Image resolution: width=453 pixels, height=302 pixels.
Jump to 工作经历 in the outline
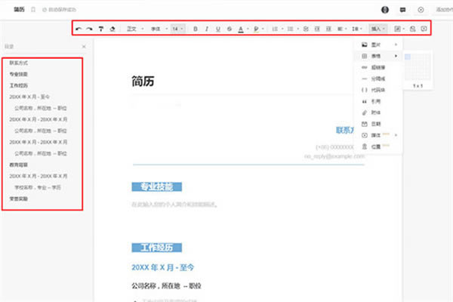pyautogui.click(x=18, y=85)
